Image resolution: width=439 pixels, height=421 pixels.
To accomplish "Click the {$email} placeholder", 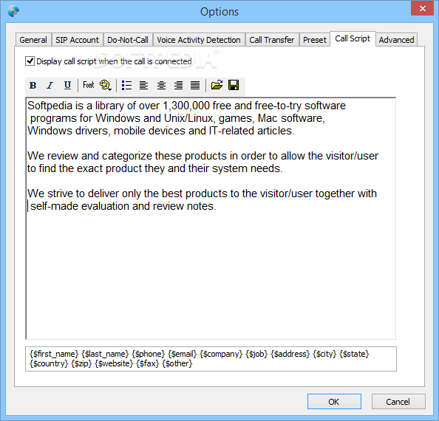I will (183, 354).
